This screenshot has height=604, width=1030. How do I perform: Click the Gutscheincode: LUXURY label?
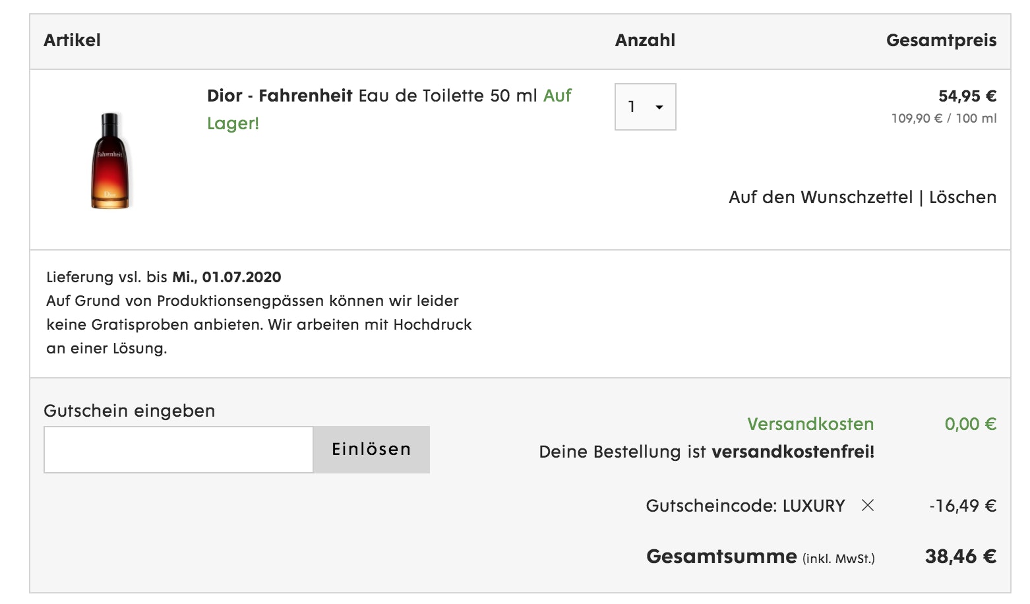(x=745, y=506)
